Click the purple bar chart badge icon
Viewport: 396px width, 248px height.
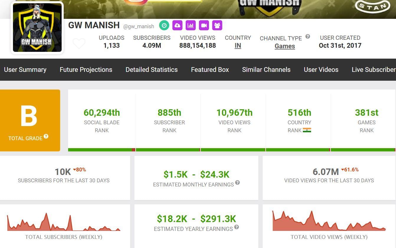coord(191,26)
